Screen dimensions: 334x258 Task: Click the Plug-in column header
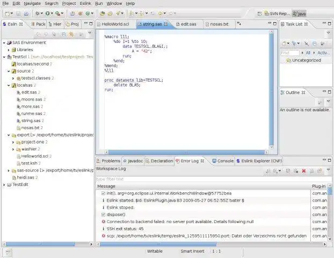[318, 186]
